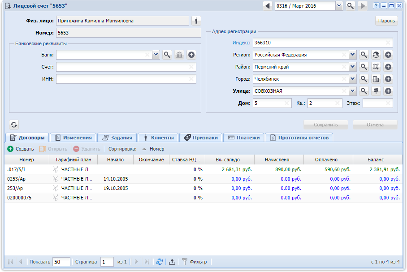
Task: Expand the period dropdown 0316 / Март 2016
Action: coord(339,6)
